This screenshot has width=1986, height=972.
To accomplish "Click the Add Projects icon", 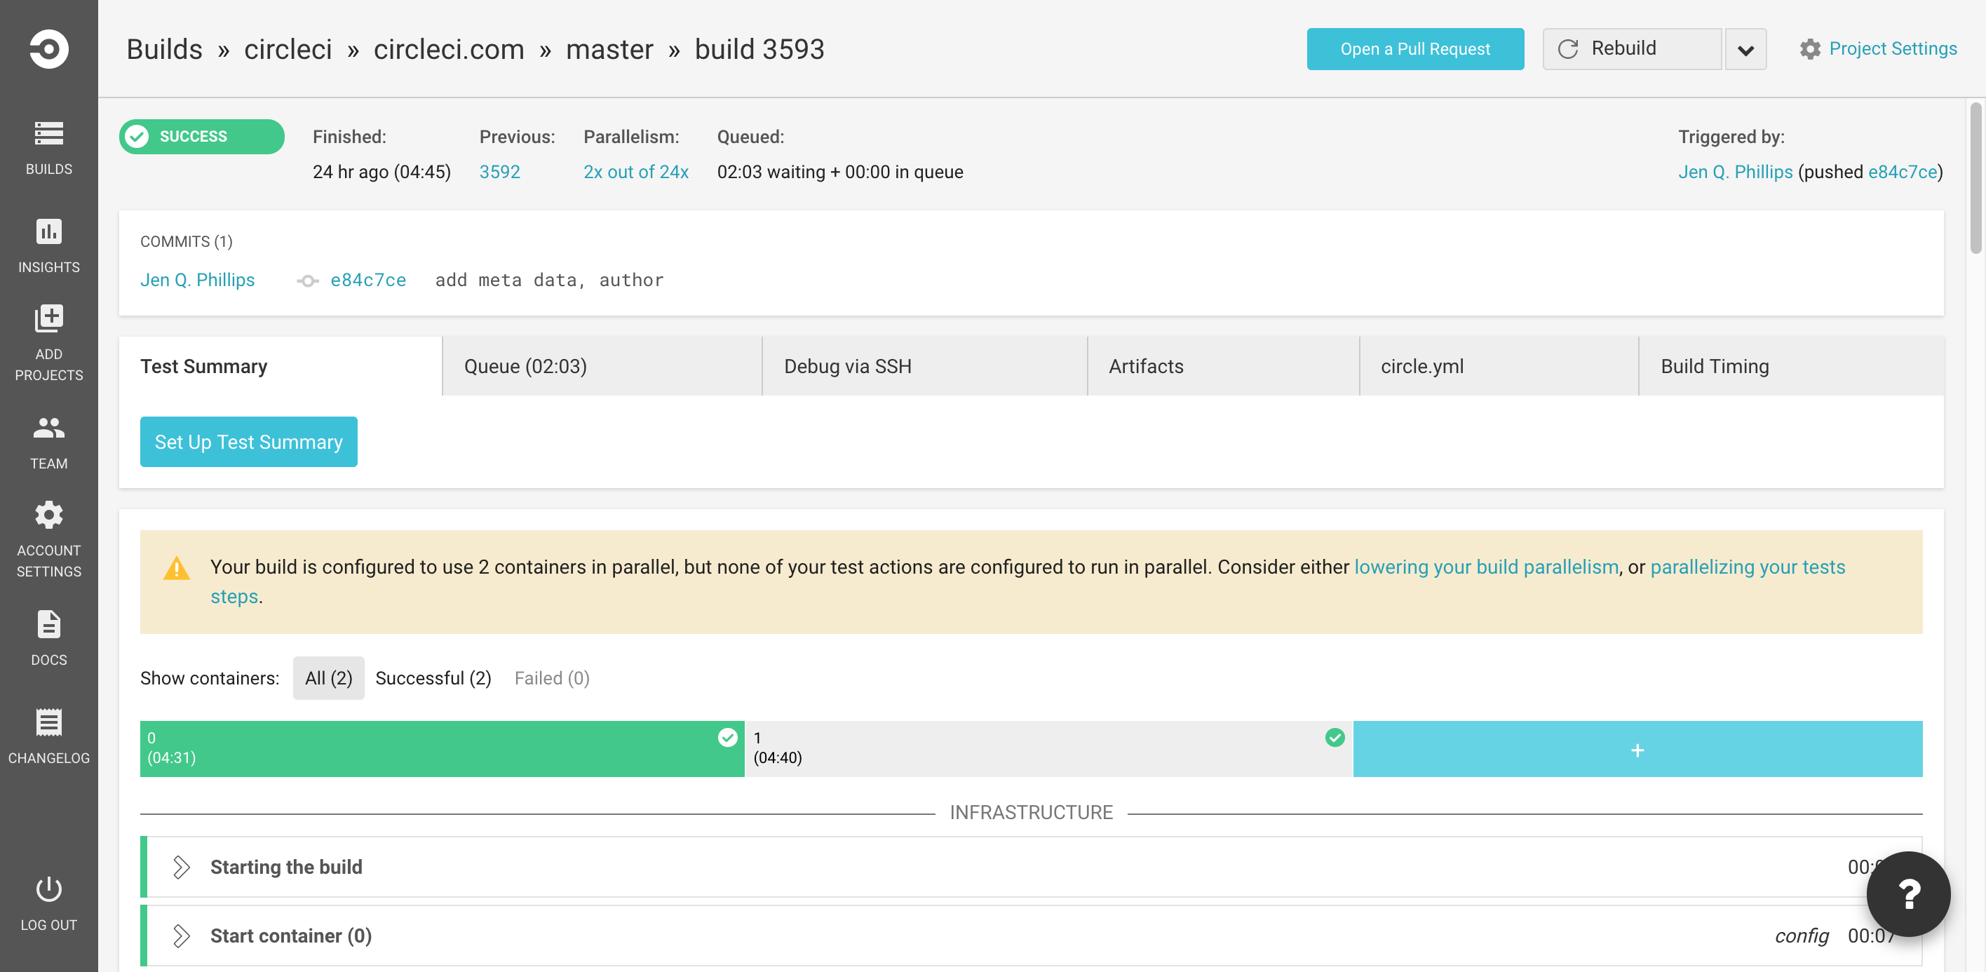I will coord(48,318).
